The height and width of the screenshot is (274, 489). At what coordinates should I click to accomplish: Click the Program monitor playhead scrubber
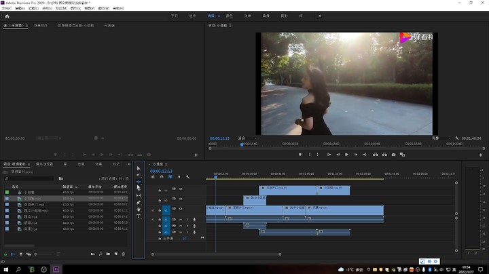242,144
